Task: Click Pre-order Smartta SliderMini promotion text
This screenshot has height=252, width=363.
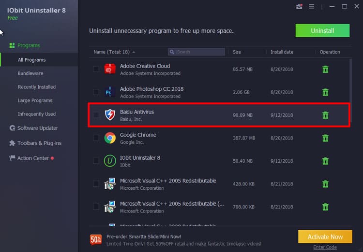Action: pos(144,237)
